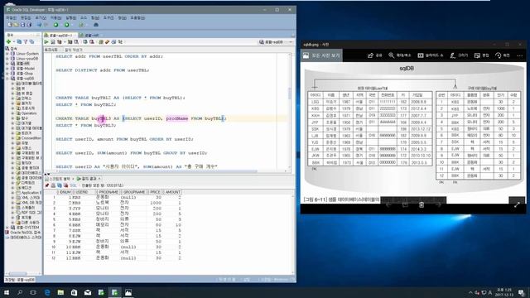Click the Save disk icon in main toolbar
The height and width of the screenshot is (298, 530).
point(22,25)
